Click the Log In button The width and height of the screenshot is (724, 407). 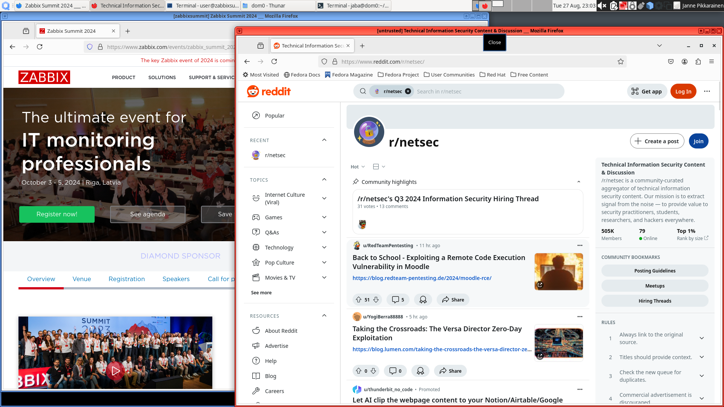point(683,91)
